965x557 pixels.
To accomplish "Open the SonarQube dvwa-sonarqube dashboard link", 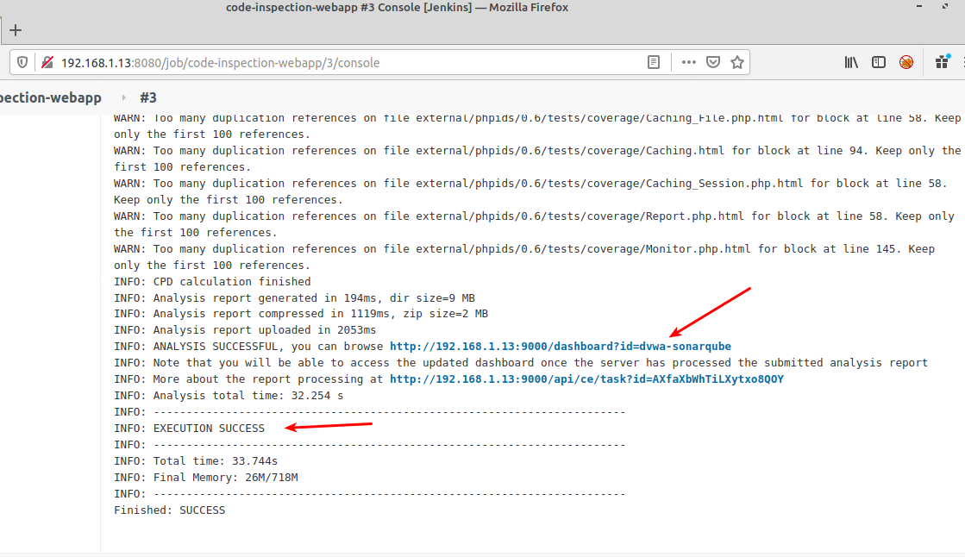I will 560,347.
